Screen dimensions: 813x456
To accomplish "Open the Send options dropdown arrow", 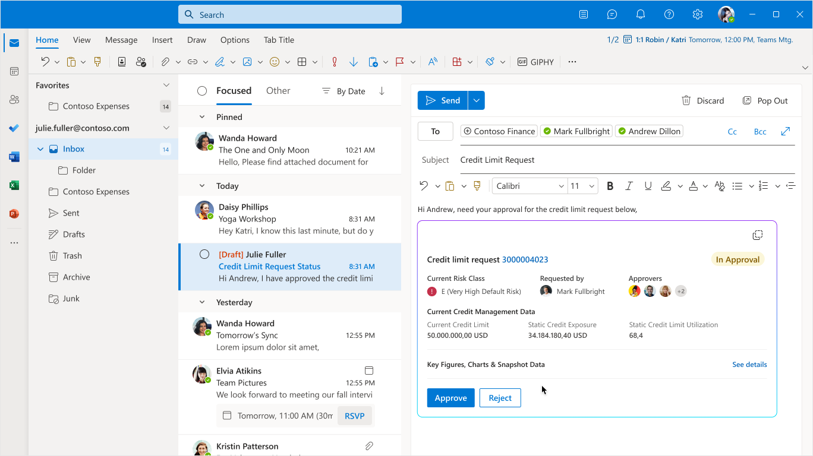I will [x=477, y=100].
